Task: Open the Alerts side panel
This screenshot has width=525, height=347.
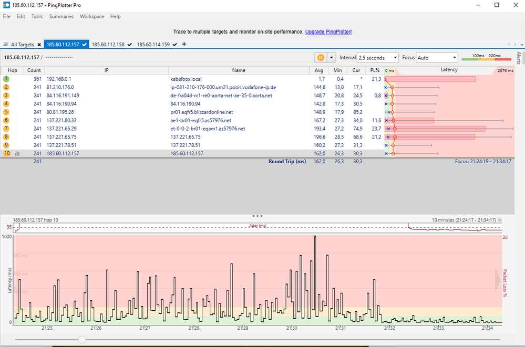Action: 519,58
